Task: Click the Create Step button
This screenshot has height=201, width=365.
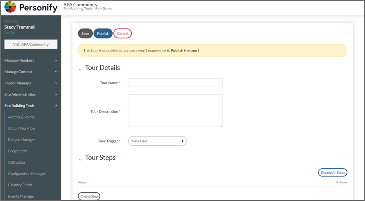Action: [89, 196]
